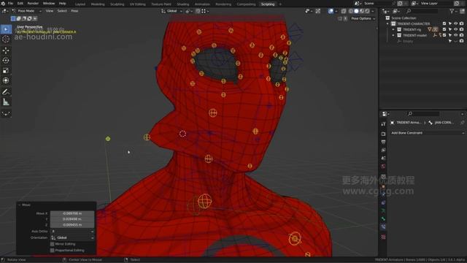467x263 pixels.
Task: Open the Pose Options dropdown
Action: click(363, 18)
